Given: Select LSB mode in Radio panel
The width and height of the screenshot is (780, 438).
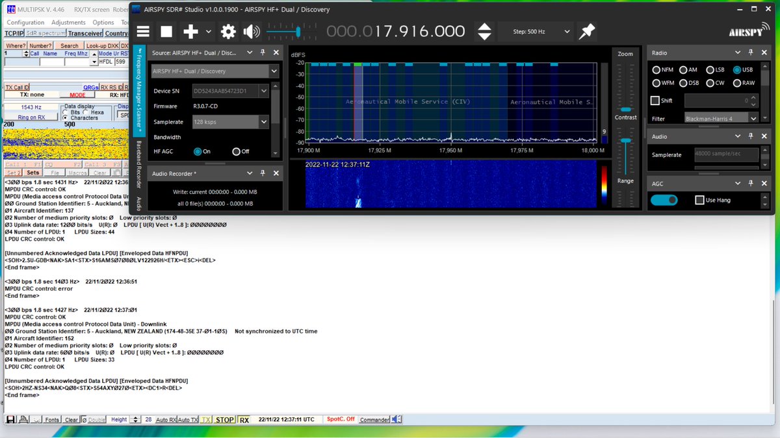Looking at the screenshot, I should 710,70.
